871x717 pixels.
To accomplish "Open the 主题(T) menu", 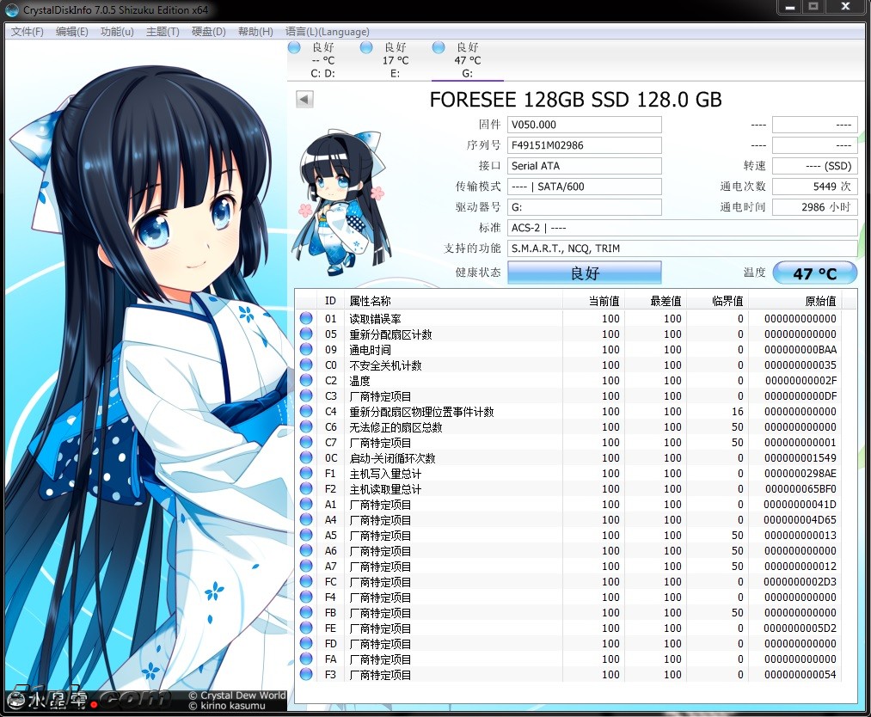I will 163,32.
